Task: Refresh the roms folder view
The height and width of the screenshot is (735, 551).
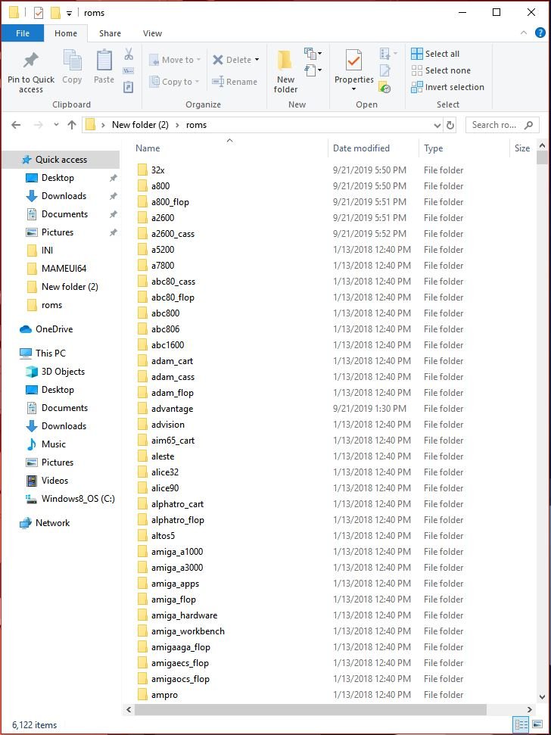Action: [450, 125]
